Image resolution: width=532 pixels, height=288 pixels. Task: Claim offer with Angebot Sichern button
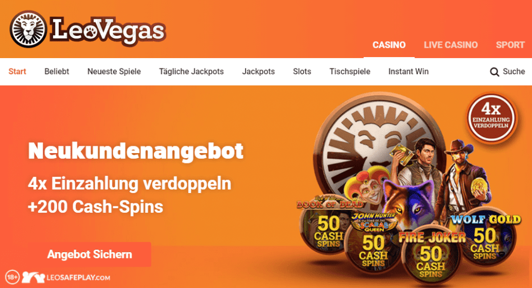click(x=89, y=254)
